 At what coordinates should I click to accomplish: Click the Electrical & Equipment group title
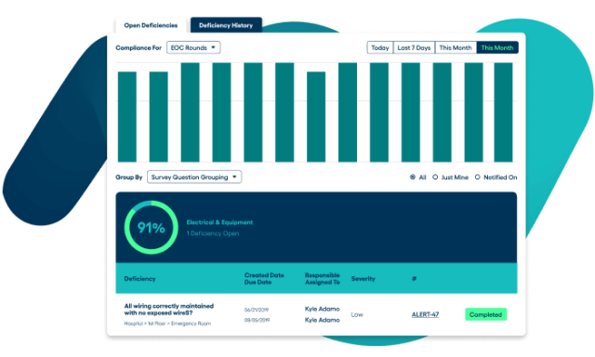219,222
